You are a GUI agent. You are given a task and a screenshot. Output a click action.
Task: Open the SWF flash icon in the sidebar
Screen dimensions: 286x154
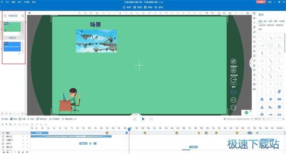254,56
